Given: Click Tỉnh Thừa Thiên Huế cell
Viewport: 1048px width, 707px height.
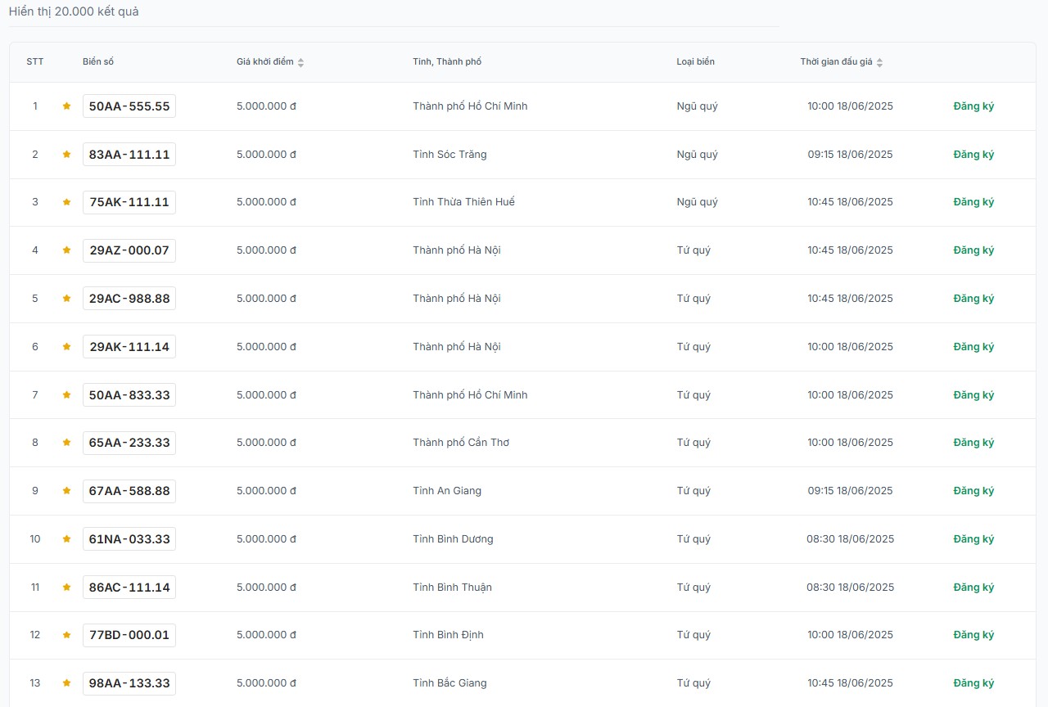Looking at the screenshot, I should [x=463, y=202].
